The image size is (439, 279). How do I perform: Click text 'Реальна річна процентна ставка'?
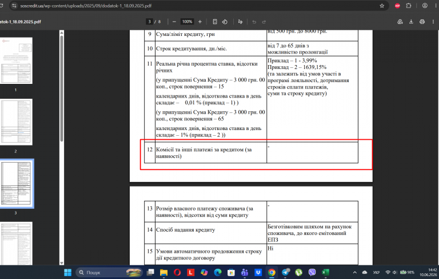195,64
